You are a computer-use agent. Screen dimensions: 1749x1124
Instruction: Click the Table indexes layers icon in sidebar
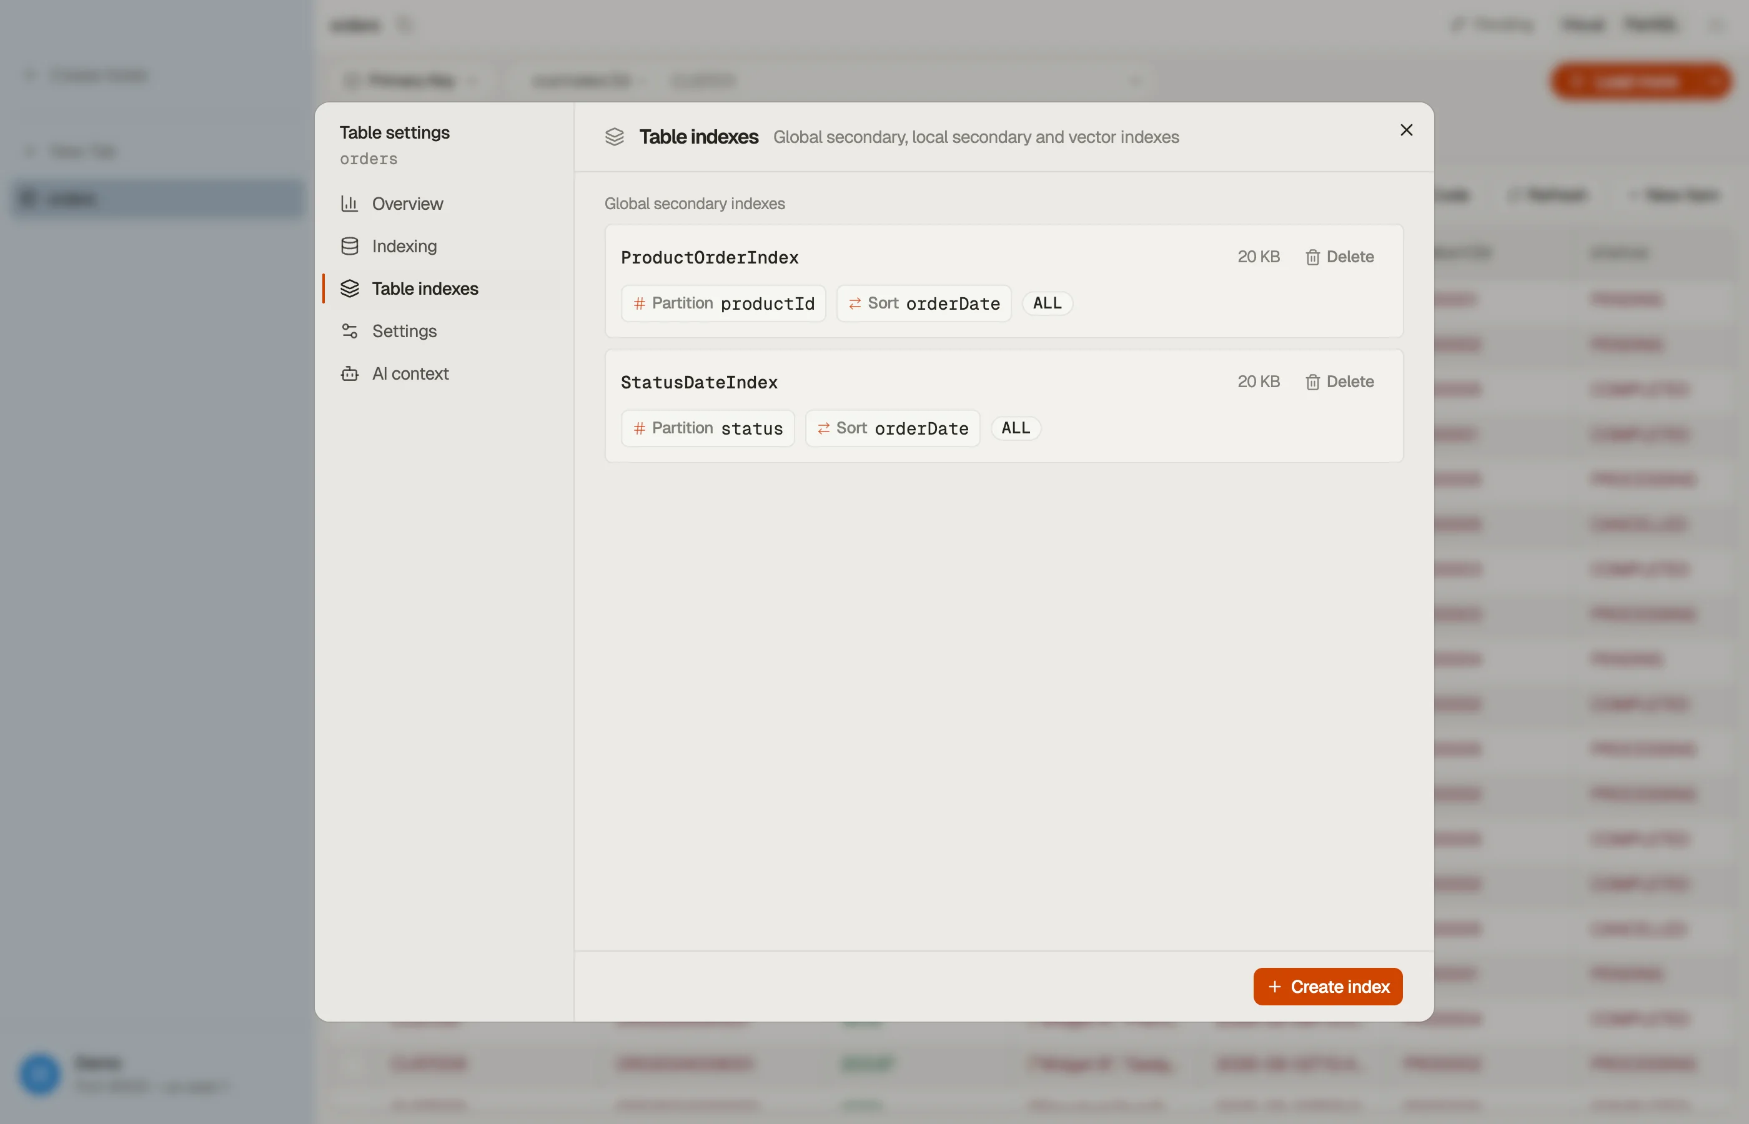coord(350,288)
